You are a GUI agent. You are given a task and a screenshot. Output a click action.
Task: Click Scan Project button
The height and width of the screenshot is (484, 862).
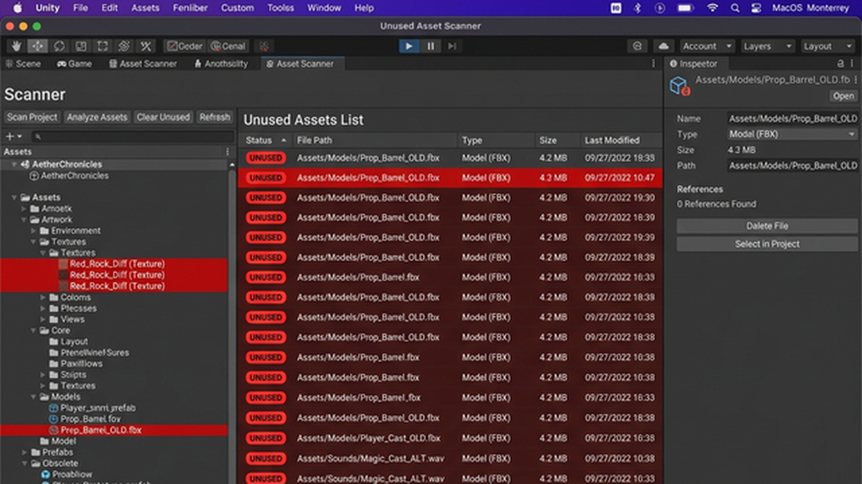[x=32, y=117]
